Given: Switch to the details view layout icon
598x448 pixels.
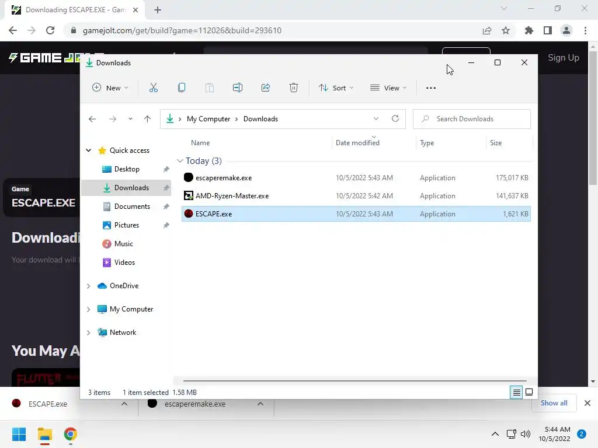Looking at the screenshot, I should (x=516, y=392).
